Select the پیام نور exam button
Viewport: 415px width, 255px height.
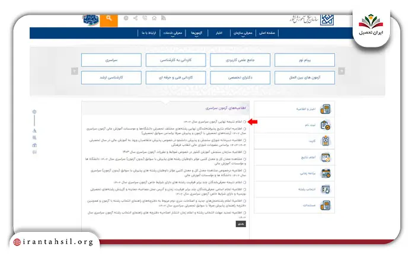coord(305,60)
